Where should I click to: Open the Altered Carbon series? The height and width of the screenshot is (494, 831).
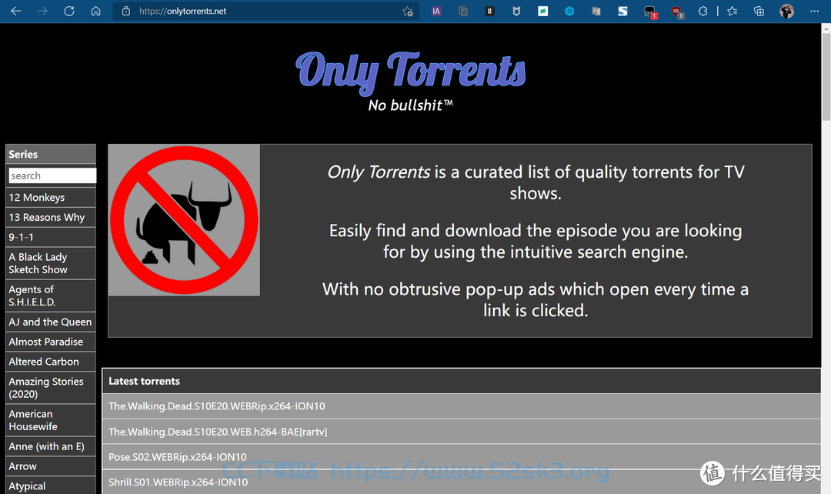(50, 362)
